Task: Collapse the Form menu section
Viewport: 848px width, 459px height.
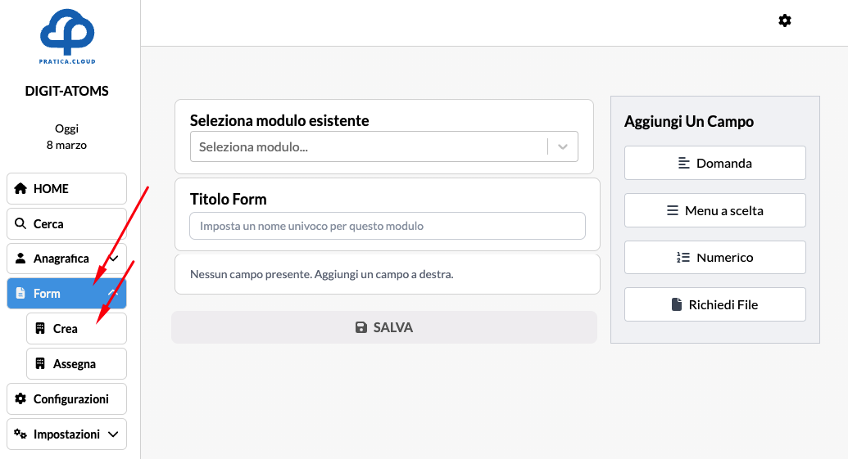Action: click(113, 293)
